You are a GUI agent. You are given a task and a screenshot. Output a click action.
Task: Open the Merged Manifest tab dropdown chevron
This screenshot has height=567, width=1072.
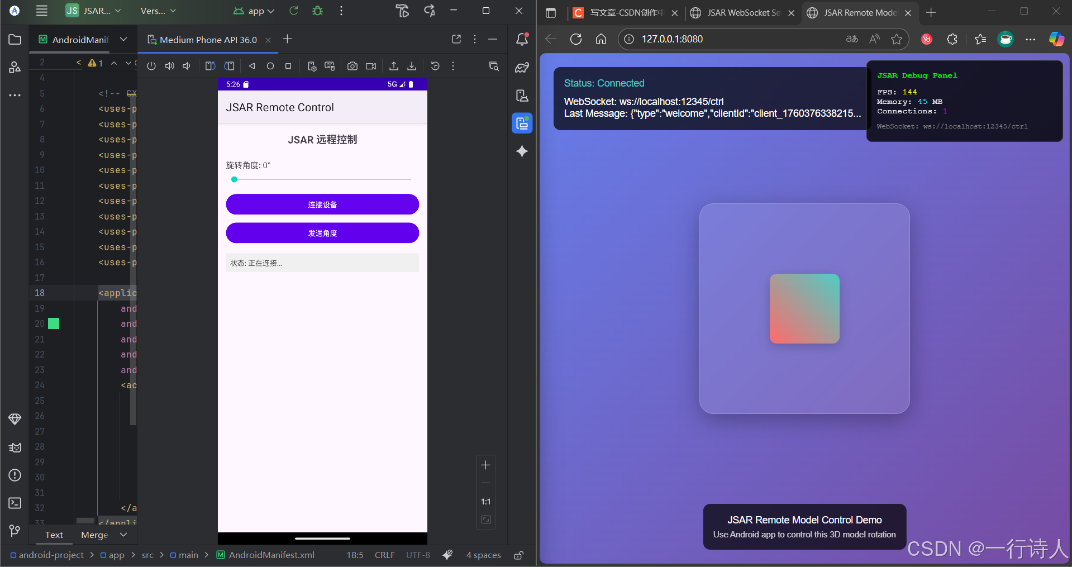pyautogui.click(x=124, y=535)
